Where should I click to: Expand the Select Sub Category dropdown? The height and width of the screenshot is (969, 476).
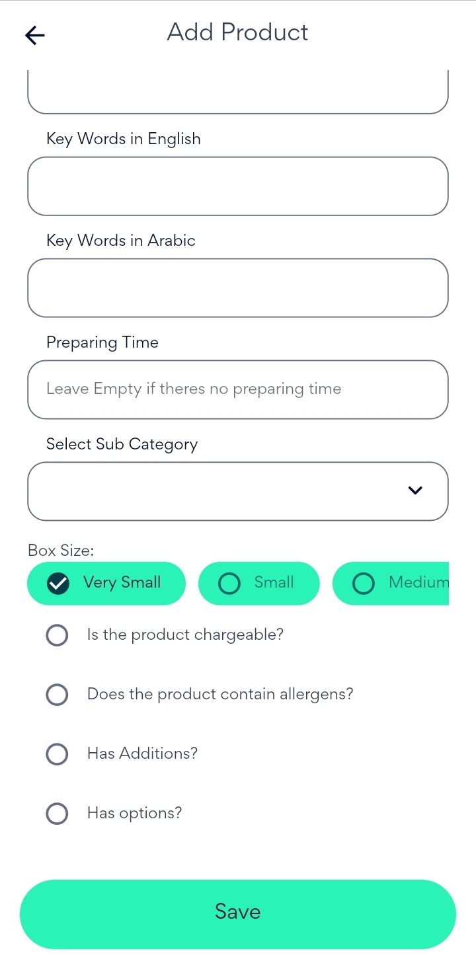point(238,491)
